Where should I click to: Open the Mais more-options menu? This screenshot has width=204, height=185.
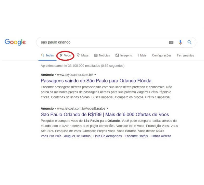142,55
